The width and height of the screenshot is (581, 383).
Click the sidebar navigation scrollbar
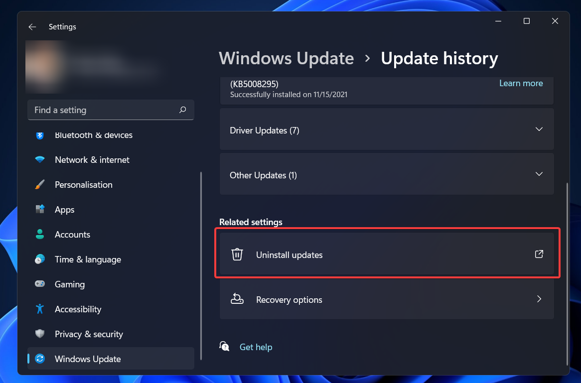(x=201, y=265)
